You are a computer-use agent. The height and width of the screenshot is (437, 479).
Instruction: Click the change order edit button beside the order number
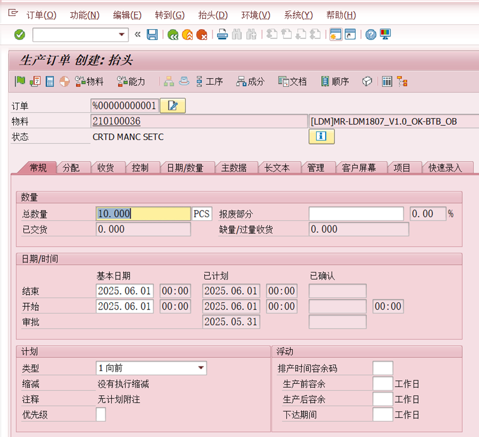pyautogui.click(x=173, y=106)
